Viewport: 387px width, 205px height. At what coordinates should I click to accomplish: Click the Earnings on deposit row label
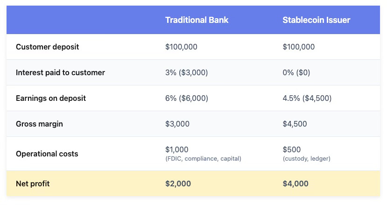(51, 98)
